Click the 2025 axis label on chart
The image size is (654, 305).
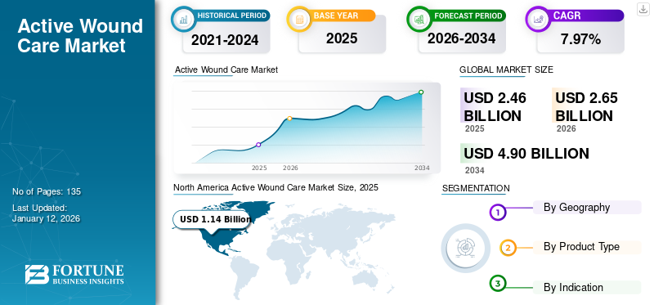click(x=259, y=168)
